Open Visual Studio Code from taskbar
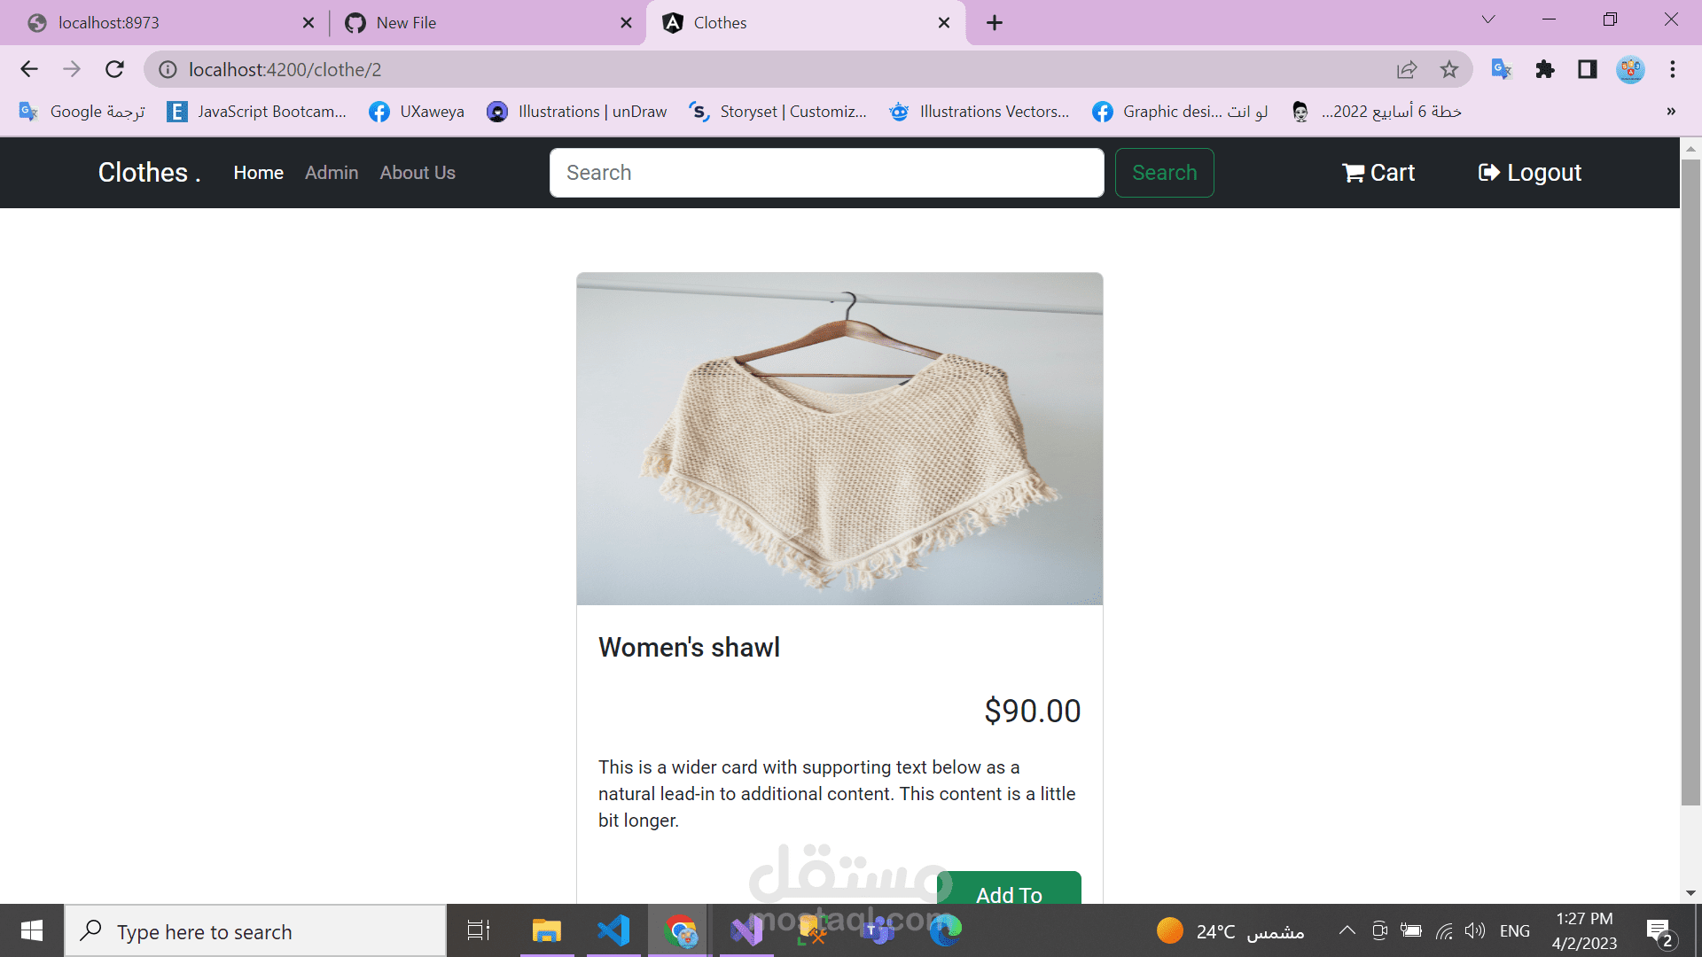 (x=613, y=930)
